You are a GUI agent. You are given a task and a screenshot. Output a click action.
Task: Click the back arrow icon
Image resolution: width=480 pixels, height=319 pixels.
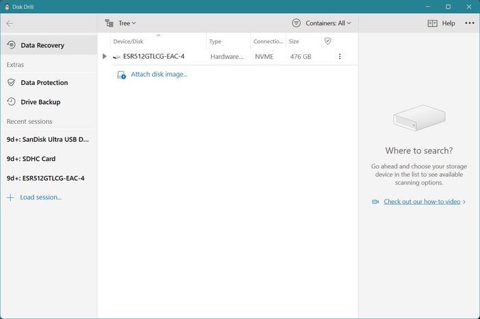[x=10, y=23]
